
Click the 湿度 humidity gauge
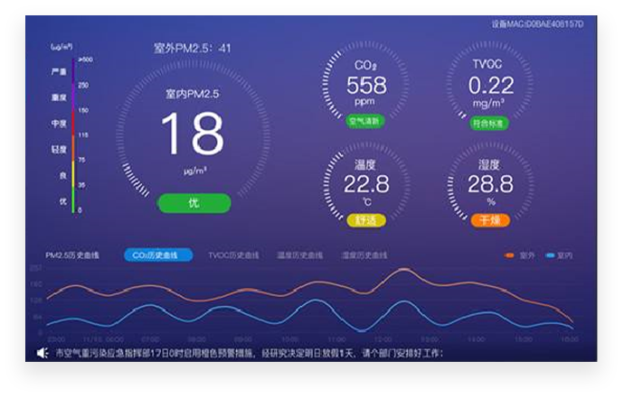pos(491,185)
